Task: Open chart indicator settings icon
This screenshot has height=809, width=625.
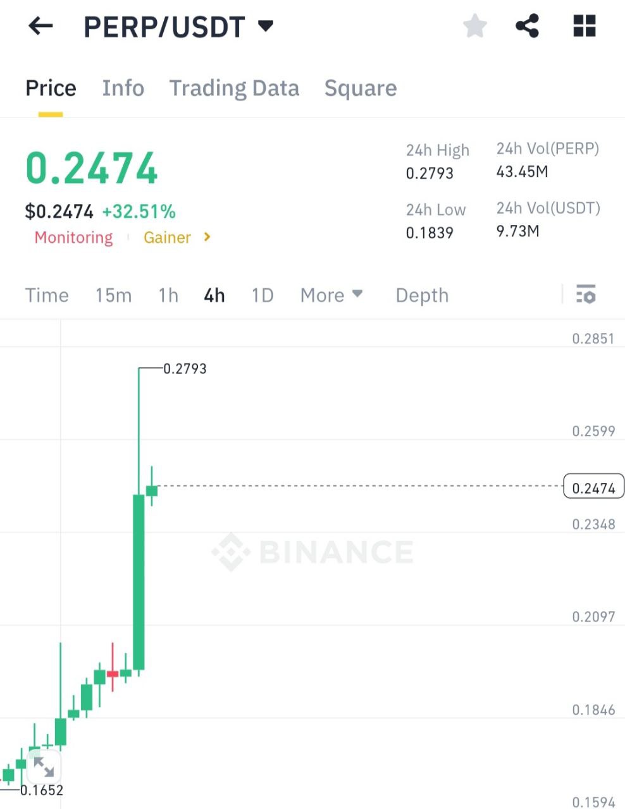Action: [586, 294]
